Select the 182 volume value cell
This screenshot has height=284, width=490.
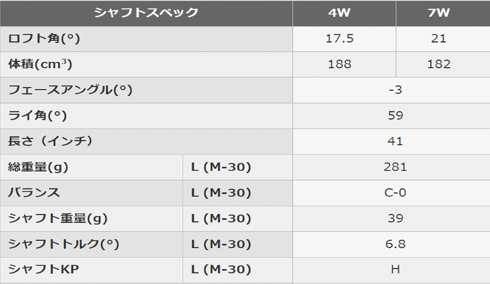(439, 64)
